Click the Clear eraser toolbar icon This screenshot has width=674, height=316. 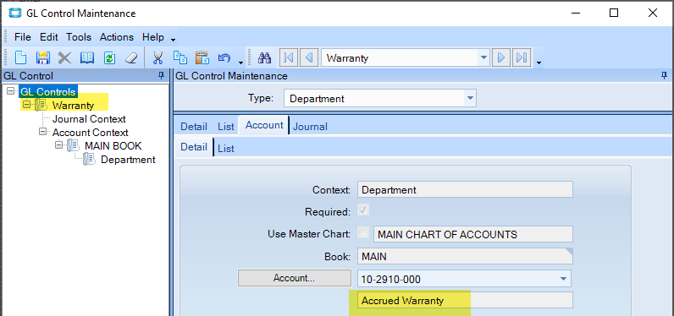(x=131, y=57)
